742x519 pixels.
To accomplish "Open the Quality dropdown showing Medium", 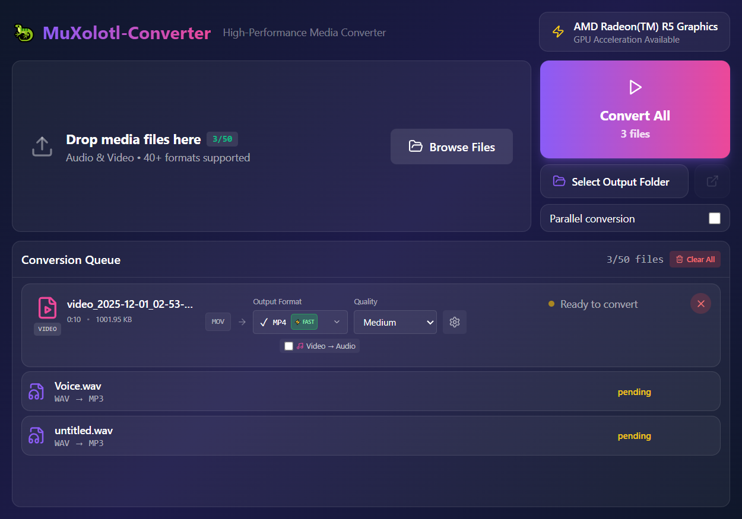I will [x=395, y=322].
